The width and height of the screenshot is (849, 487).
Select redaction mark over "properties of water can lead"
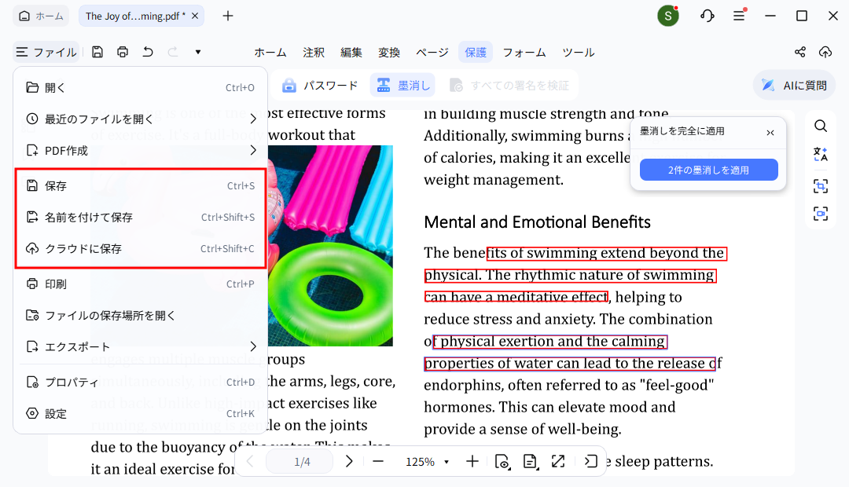click(x=570, y=364)
